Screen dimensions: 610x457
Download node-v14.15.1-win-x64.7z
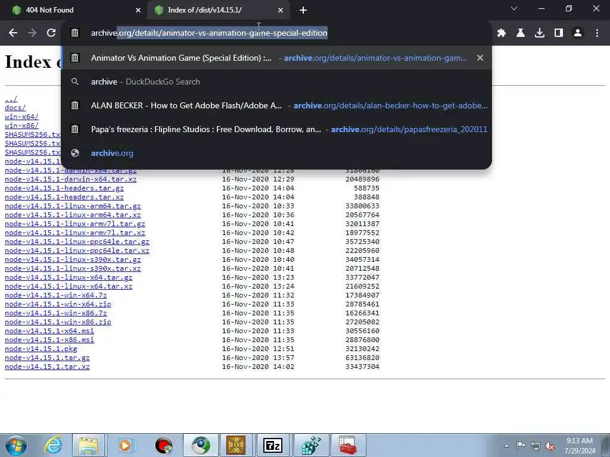55,295
